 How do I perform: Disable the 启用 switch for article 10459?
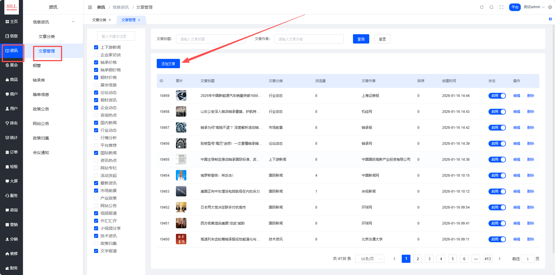[497, 96]
